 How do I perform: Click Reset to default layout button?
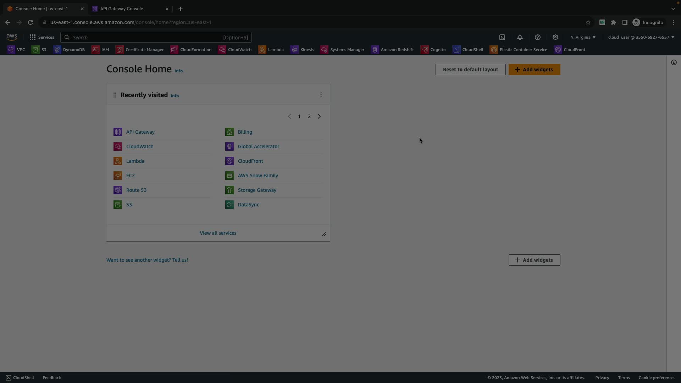[x=470, y=70]
